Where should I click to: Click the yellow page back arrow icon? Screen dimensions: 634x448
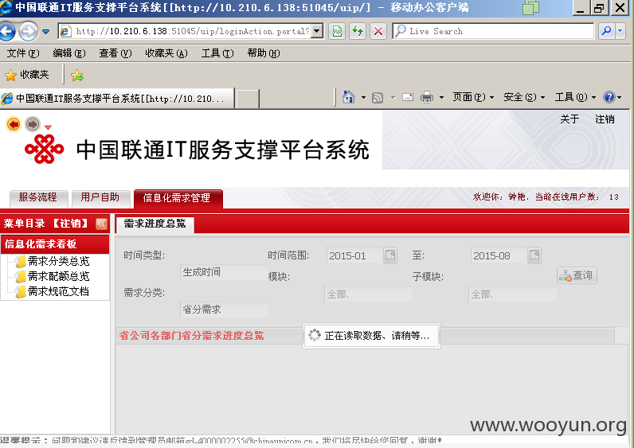[x=14, y=124]
